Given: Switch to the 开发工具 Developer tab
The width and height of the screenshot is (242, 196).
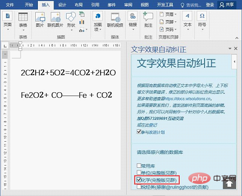Looking at the screenshot, I should [165, 5].
